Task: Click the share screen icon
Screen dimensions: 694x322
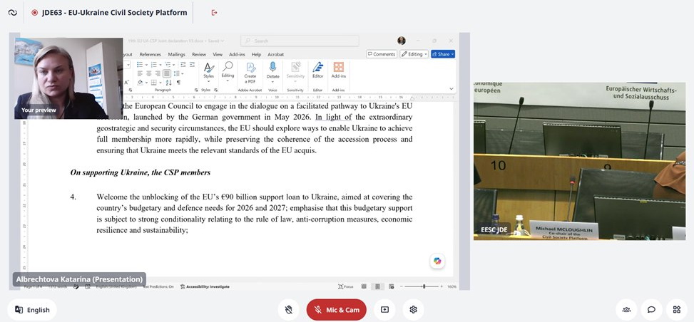Action: (x=384, y=310)
